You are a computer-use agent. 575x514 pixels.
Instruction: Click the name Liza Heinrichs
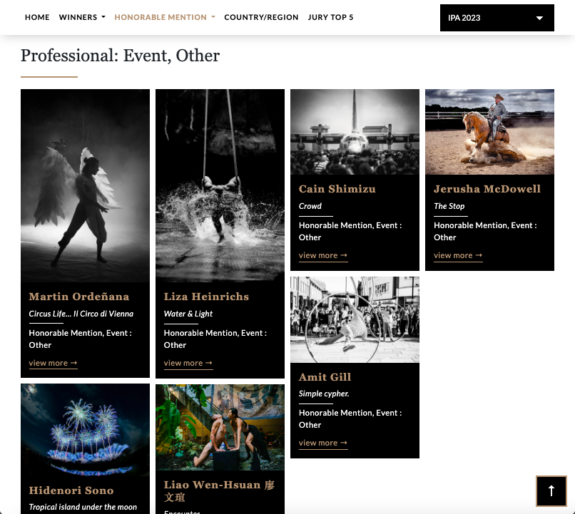pyautogui.click(x=206, y=297)
